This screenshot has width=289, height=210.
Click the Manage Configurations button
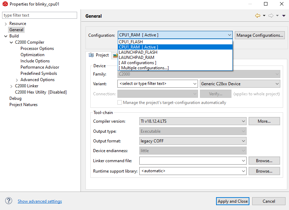pos(260,35)
